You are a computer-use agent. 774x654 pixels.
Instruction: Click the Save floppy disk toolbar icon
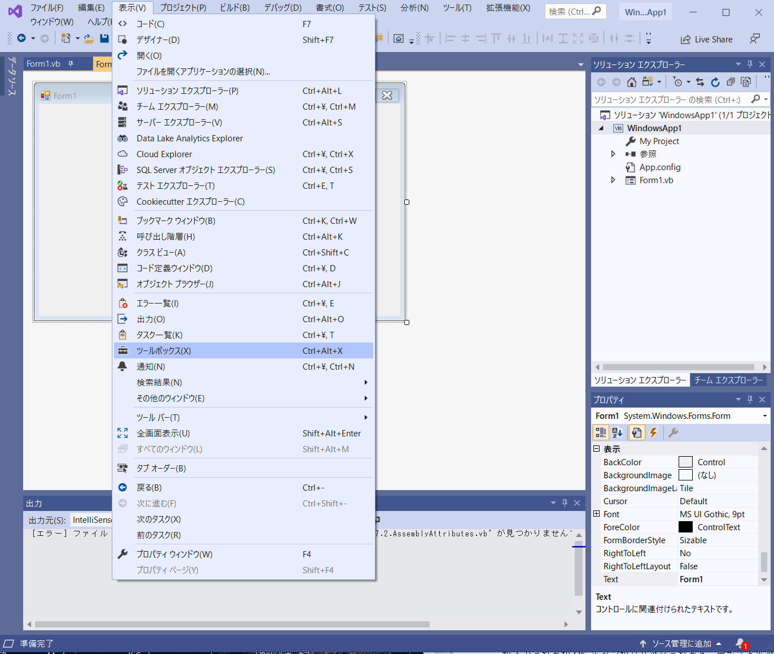(104, 38)
